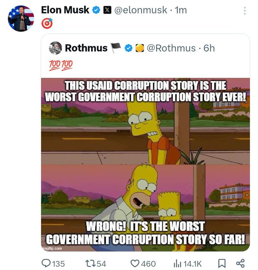Open the @elonmusk handle link
Viewport: 258px width, 270px height.
coord(141,10)
